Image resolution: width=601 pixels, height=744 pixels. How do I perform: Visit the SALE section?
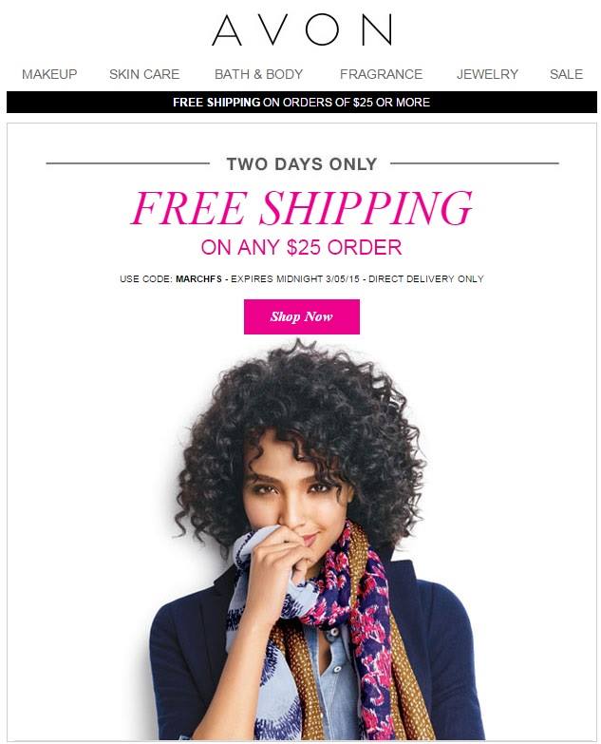pos(566,74)
